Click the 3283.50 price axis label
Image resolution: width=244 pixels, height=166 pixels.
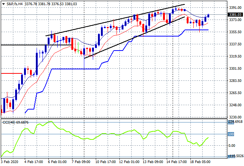click(x=235, y=80)
